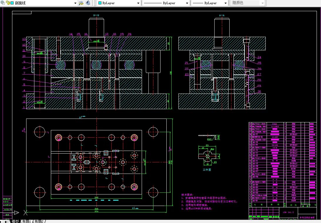Click the UCS origin X marker
The width and height of the screenshot is (321, 223).
[26, 212]
